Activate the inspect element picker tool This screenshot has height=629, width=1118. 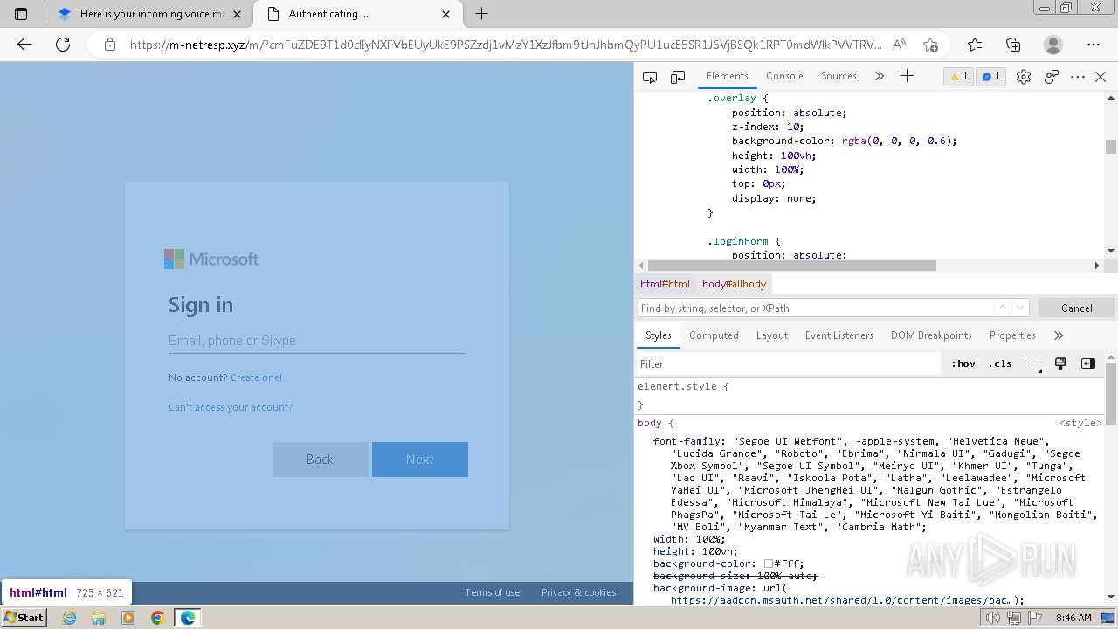coord(650,77)
